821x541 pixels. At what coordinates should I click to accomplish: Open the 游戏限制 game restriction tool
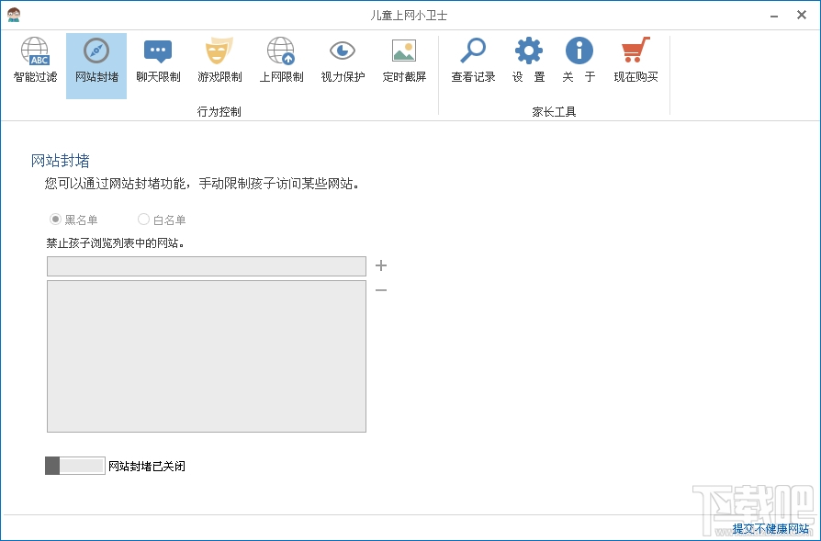219,60
